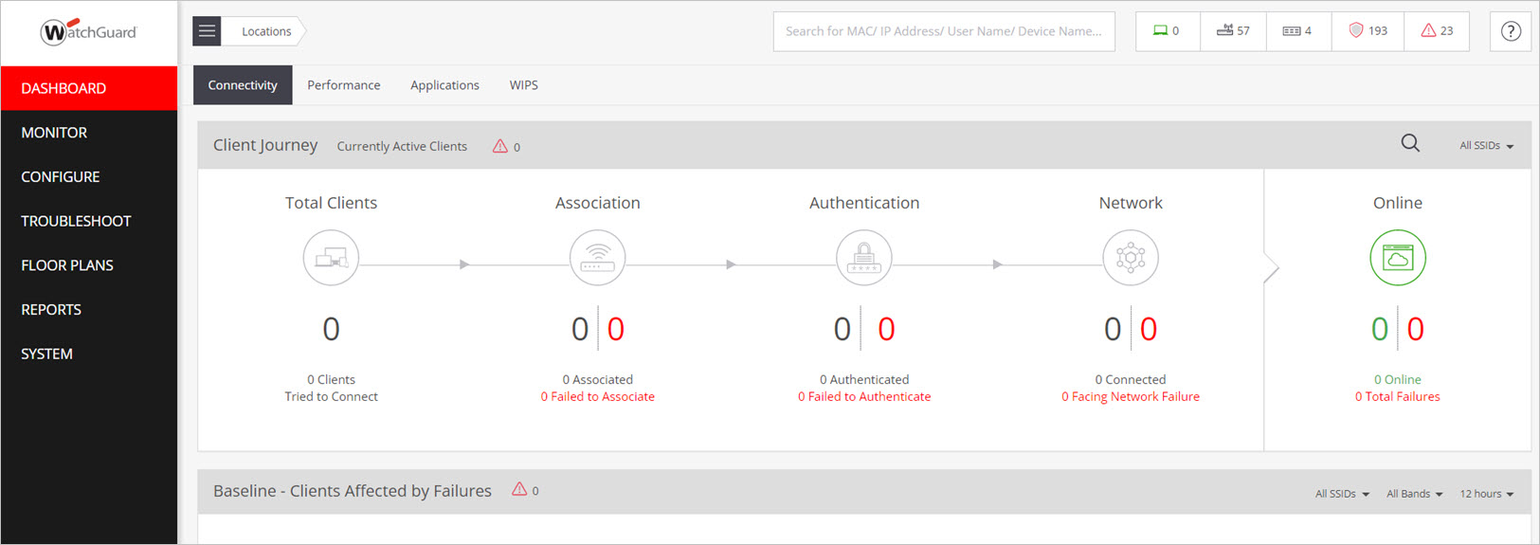The height and width of the screenshot is (545, 1540).
Task: Open the TROUBLESHOOT menu item
Action: pyautogui.click(x=89, y=221)
